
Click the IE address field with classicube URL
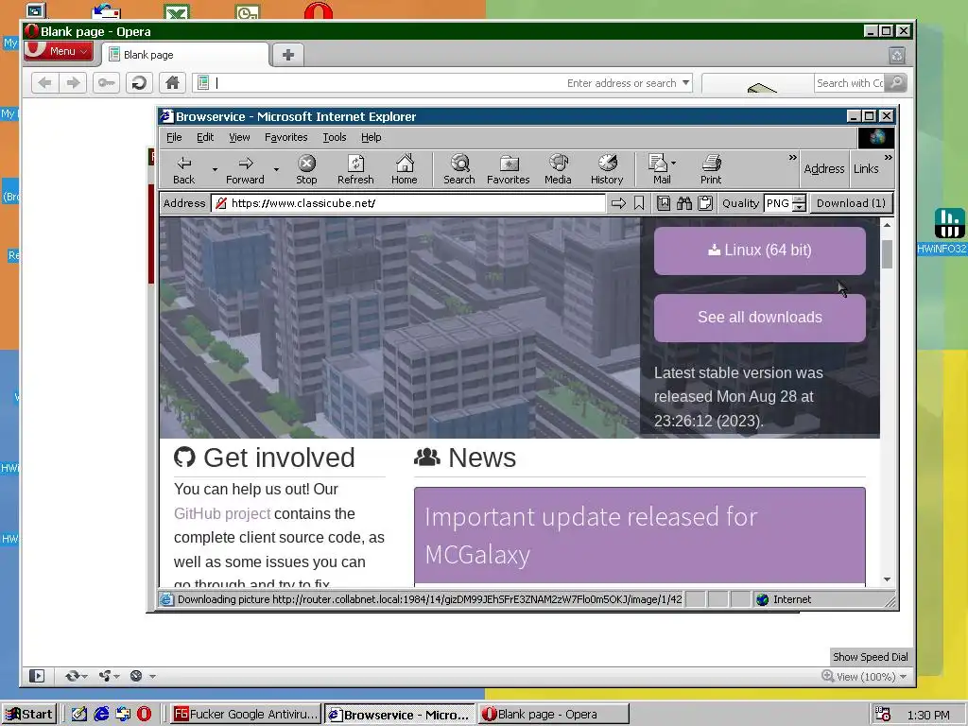coord(408,203)
